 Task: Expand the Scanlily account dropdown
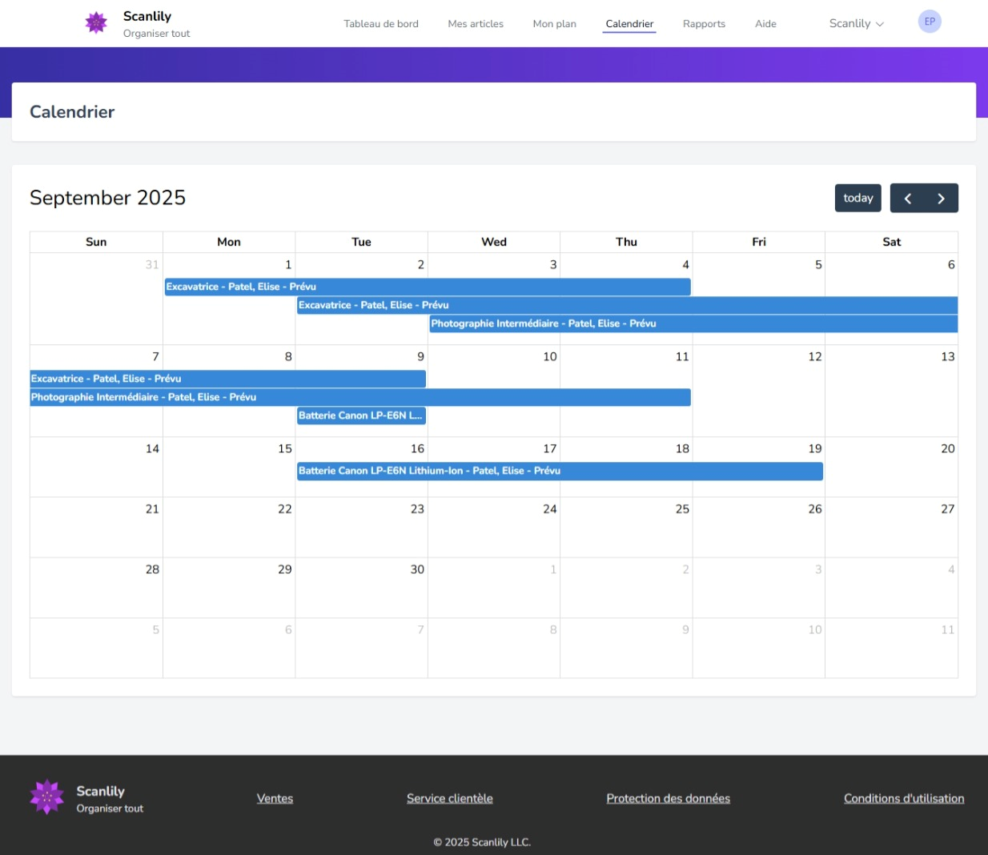[x=856, y=23]
